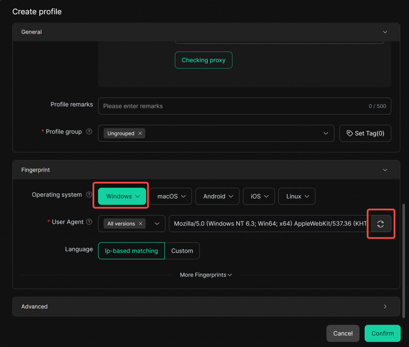409x347 pixels.
Task: Open the Android version dropdown
Action: pos(217,196)
